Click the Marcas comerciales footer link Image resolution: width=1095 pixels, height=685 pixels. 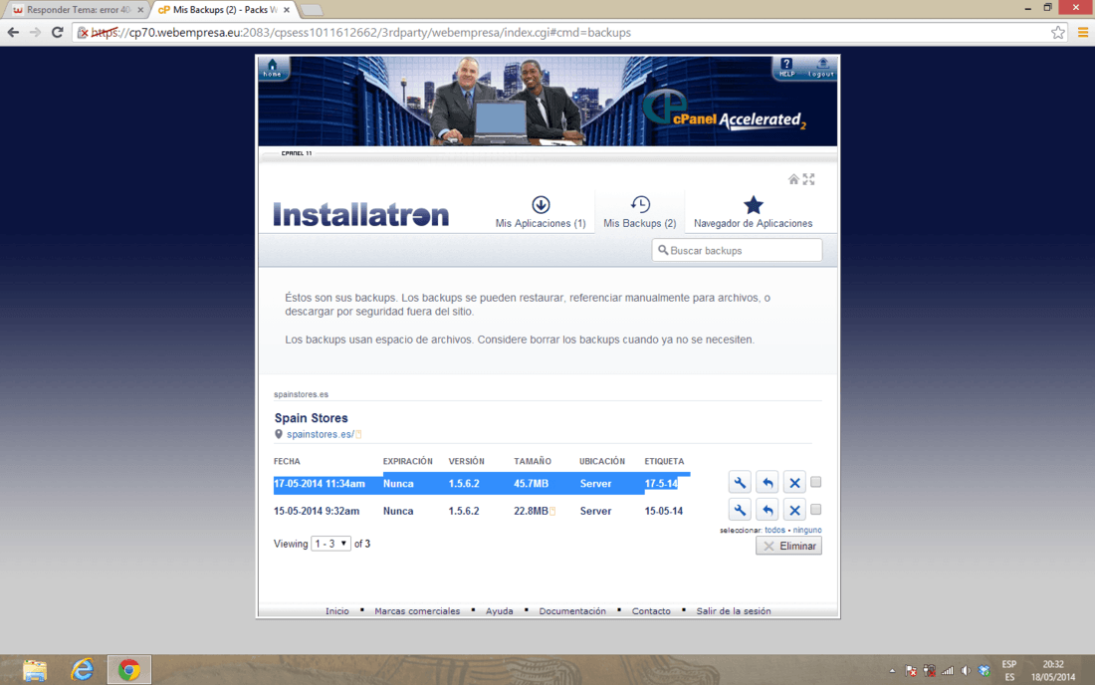pos(417,611)
